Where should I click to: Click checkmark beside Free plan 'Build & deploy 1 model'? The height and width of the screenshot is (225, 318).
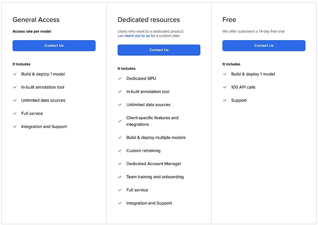[x=225, y=74]
